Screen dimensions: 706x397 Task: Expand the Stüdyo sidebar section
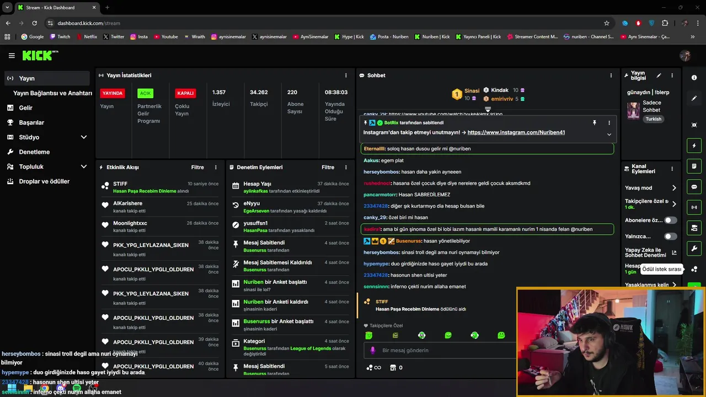(x=84, y=137)
